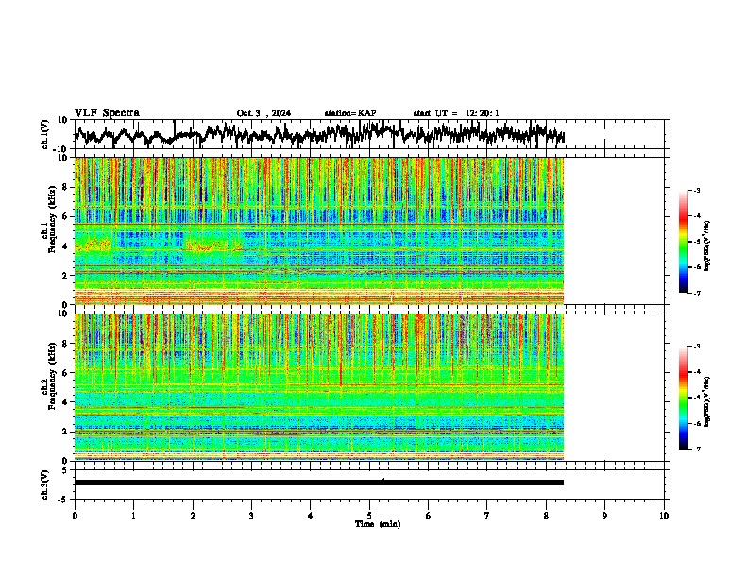Click the "station=KAP" label
Image resolution: width=748 pixels, height=578 pixels.
(x=350, y=113)
